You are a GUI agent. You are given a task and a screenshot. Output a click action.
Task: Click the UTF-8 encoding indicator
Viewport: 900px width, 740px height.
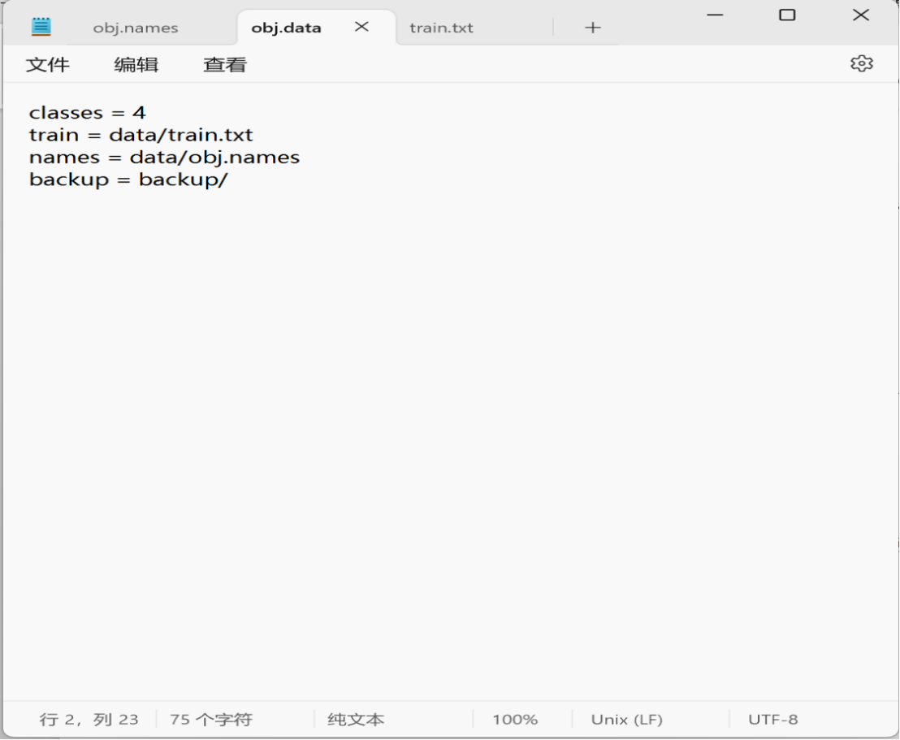click(772, 720)
